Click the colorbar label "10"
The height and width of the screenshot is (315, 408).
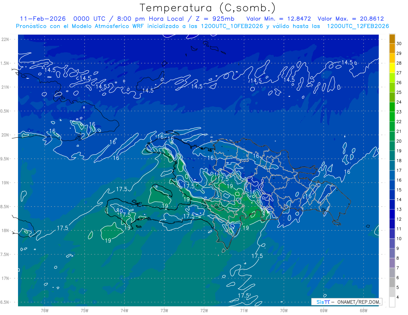(x=399, y=239)
